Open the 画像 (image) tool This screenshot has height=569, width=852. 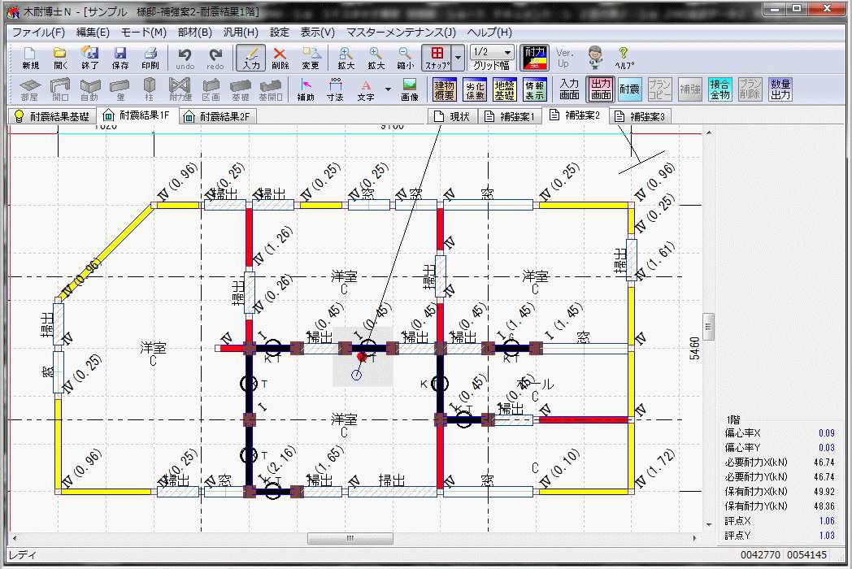point(410,89)
